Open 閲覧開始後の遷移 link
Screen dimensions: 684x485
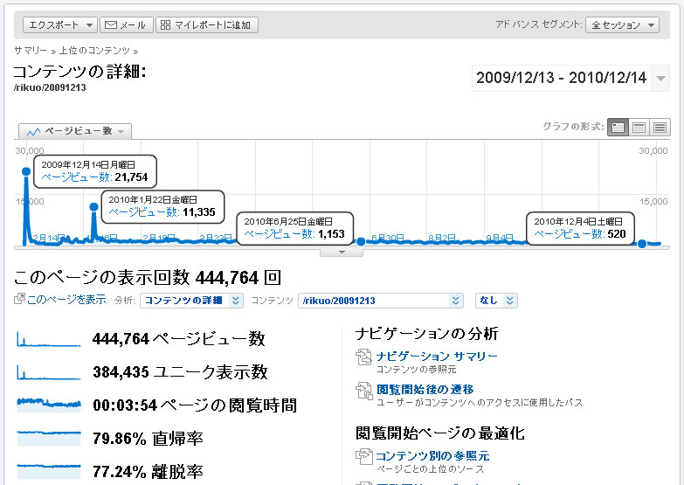click(425, 390)
